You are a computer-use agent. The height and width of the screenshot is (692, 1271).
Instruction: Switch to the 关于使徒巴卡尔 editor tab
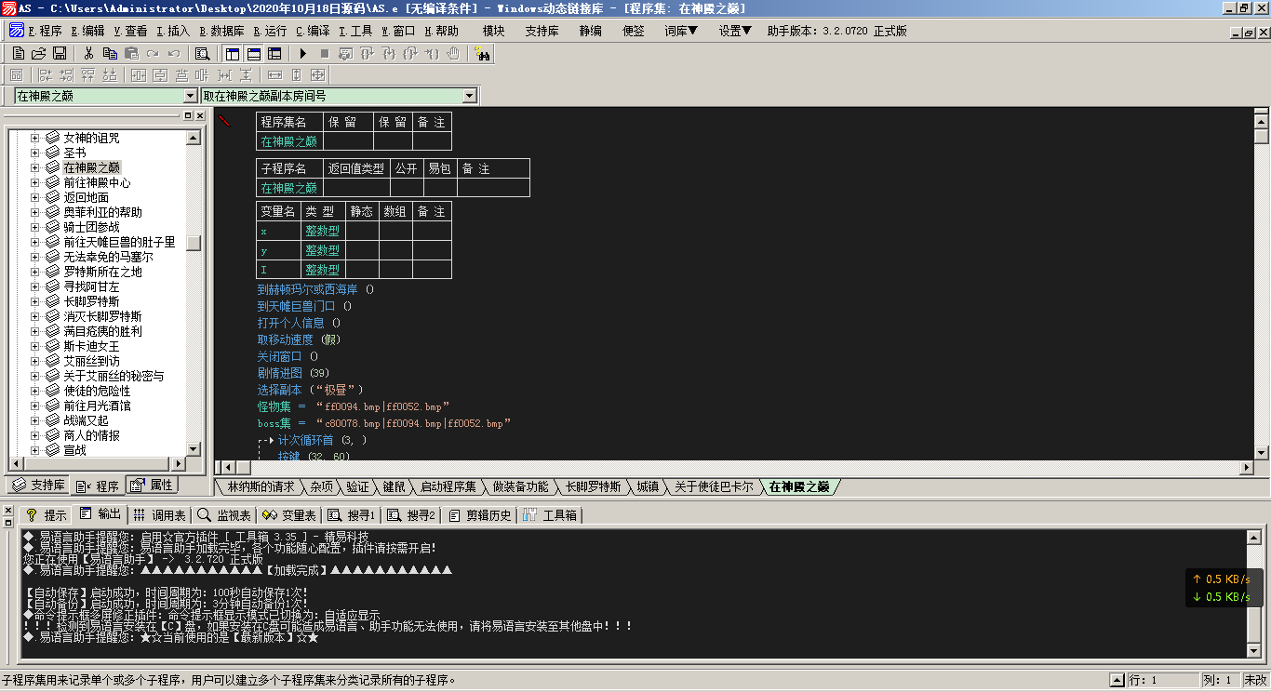[x=714, y=486]
